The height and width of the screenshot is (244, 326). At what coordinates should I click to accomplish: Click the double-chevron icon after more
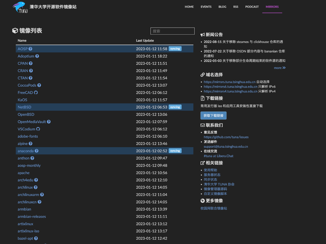(284, 68)
